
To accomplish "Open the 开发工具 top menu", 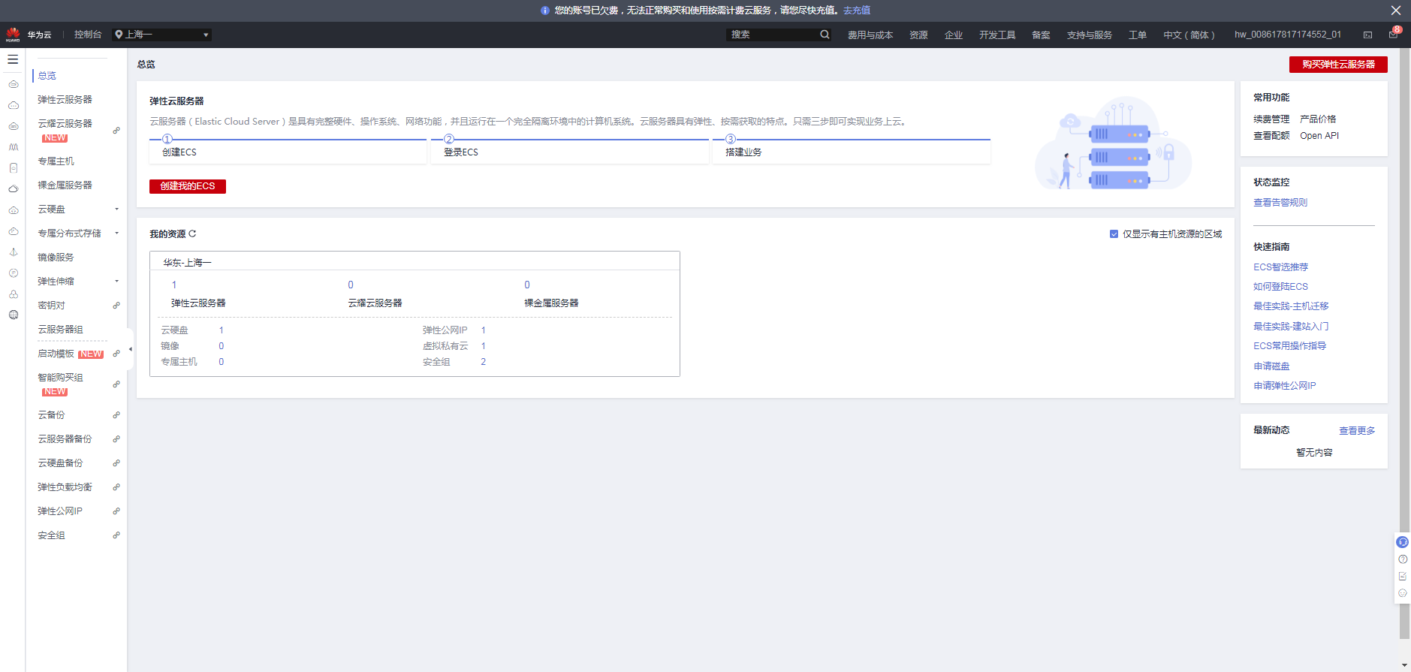I will 997,35.
